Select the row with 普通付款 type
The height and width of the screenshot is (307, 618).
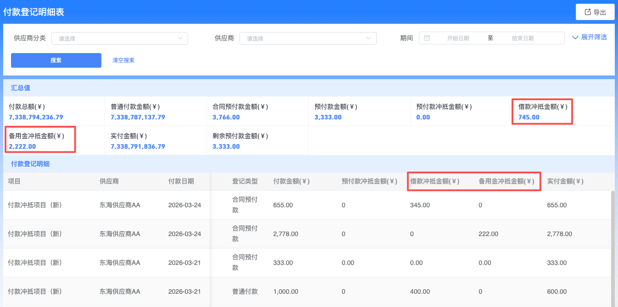pos(245,291)
